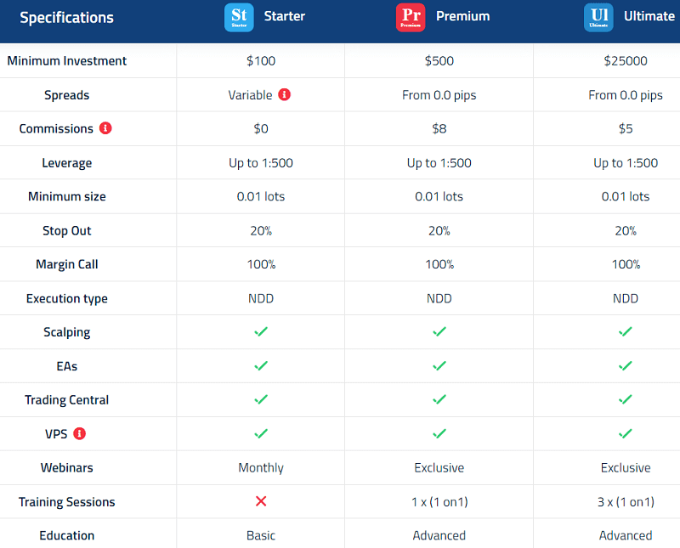
Task: Click the '3 x (1 on1)' training value
Action: (626, 502)
